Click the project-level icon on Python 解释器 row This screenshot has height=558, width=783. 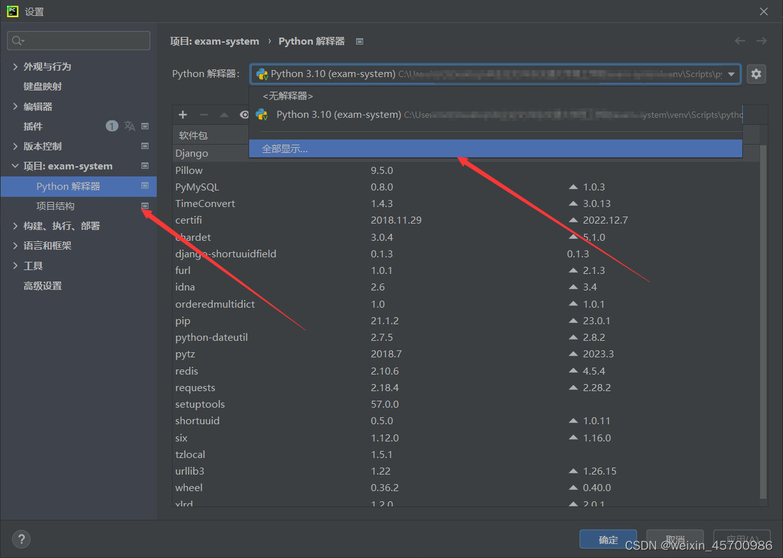click(x=145, y=186)
